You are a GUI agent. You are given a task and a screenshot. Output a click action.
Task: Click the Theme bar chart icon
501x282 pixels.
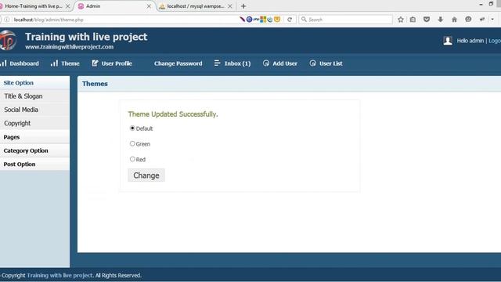click(54, 63)
